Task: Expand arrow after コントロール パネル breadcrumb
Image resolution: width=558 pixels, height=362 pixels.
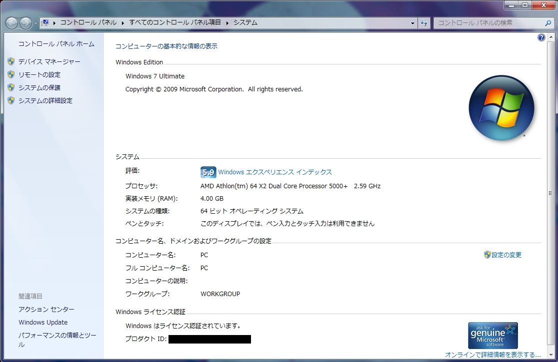Action: [x=123, y=23]
